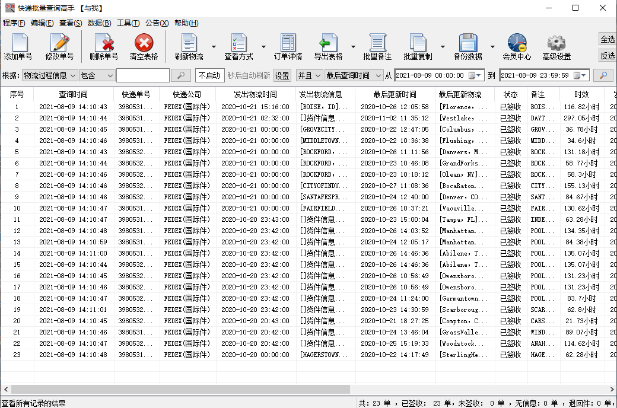
Task: Sort by the 时效 column header
Action: click(581, 94)
